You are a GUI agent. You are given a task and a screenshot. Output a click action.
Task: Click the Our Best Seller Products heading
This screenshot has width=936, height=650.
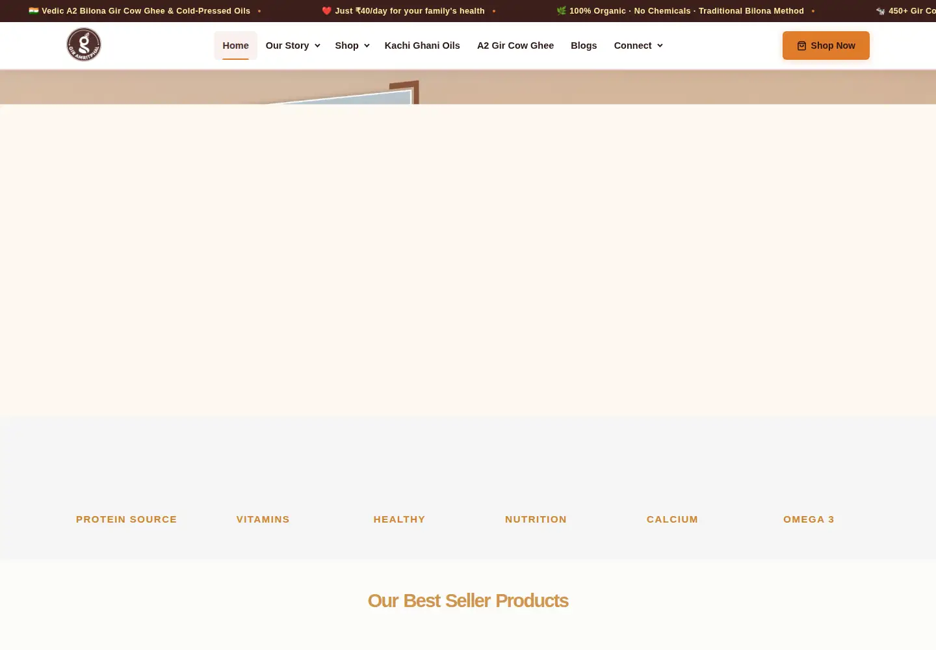(x=468, y=601)
